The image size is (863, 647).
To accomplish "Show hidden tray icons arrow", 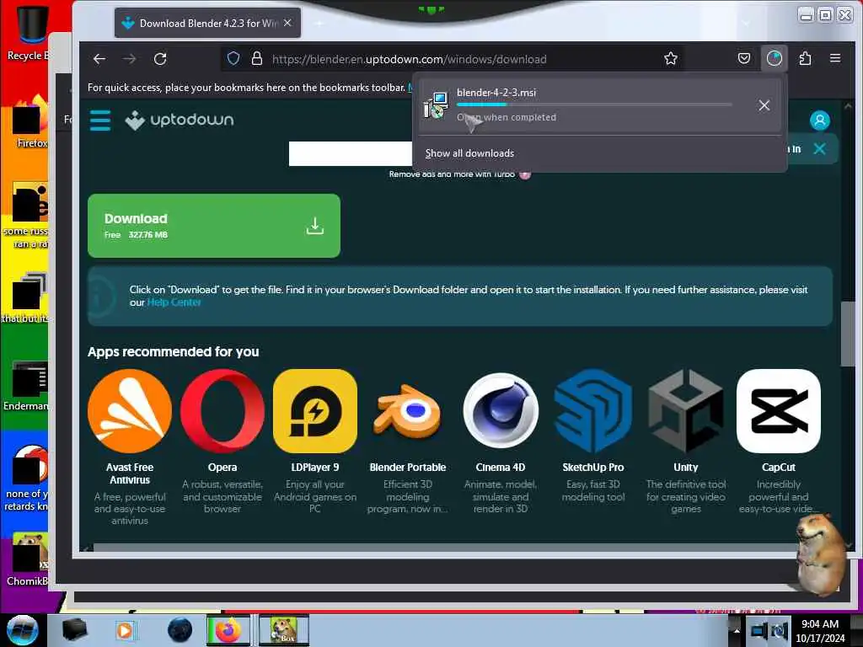I will pyautogui.click(x=737, y=630).
